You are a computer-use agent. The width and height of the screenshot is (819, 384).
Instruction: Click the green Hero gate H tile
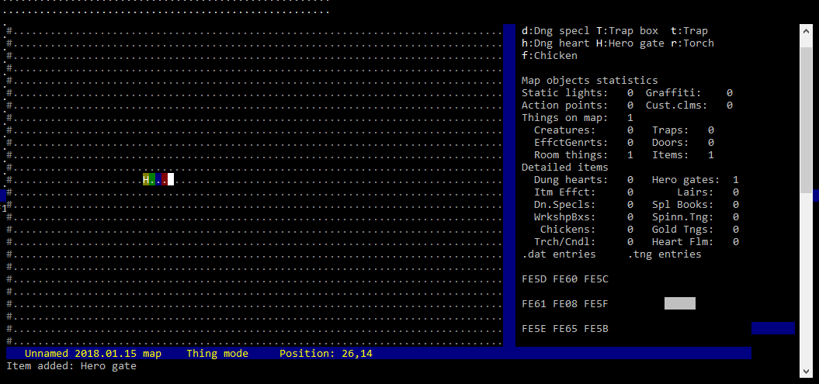[x=146, y=180]
